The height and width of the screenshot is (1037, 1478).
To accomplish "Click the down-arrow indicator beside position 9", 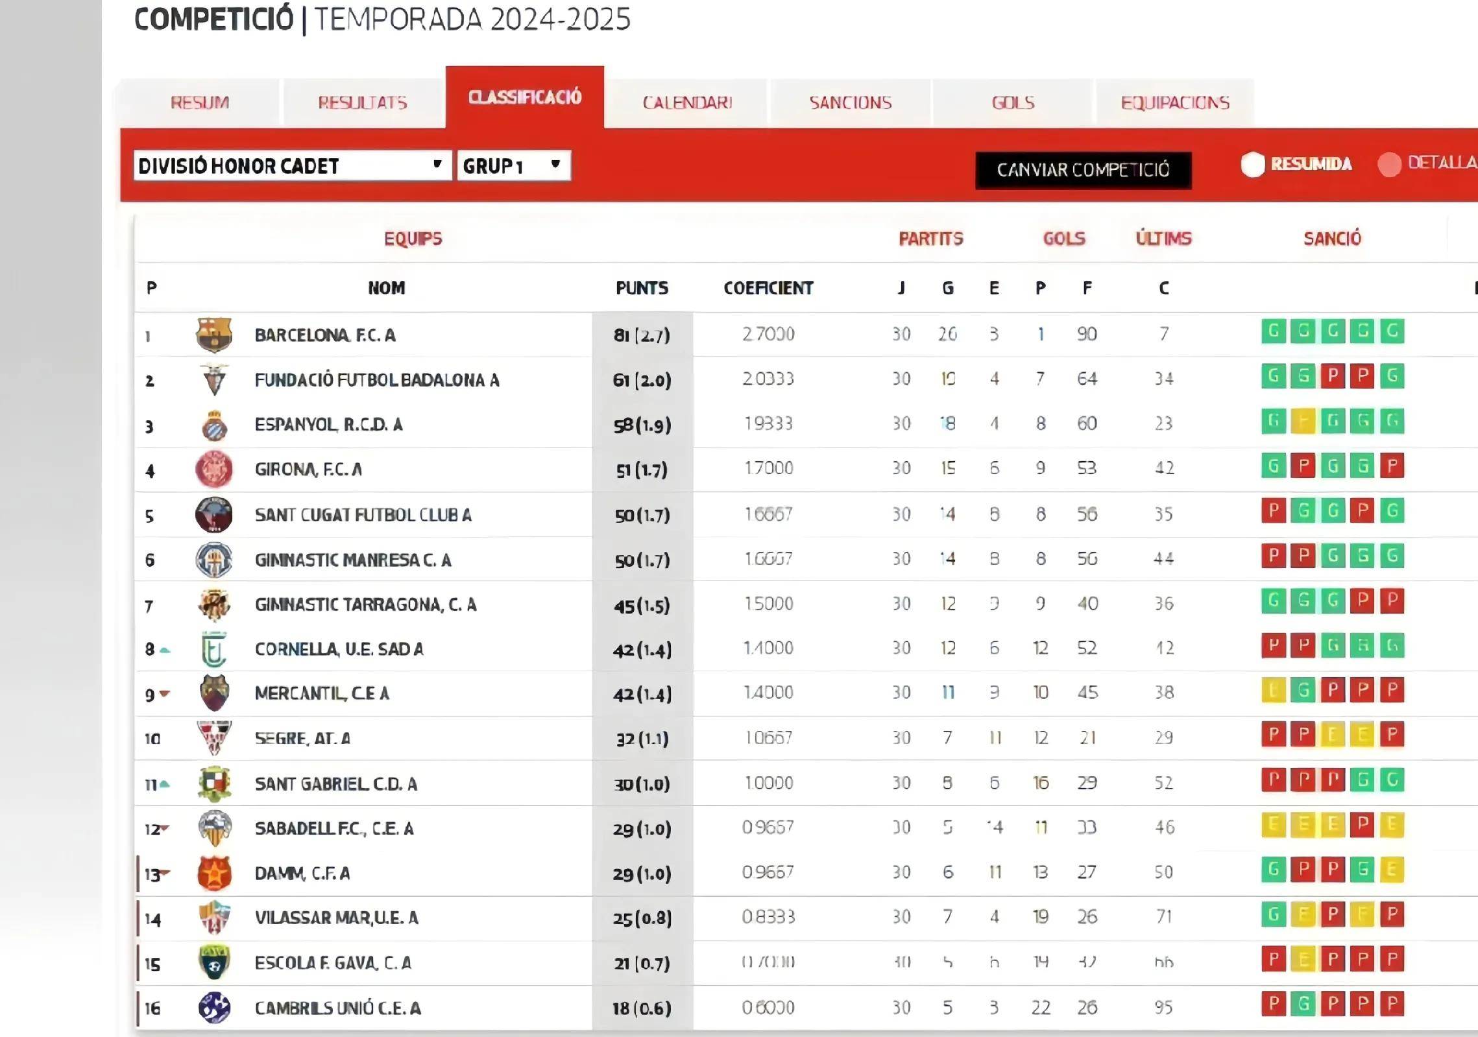I will tap(165, 693).
